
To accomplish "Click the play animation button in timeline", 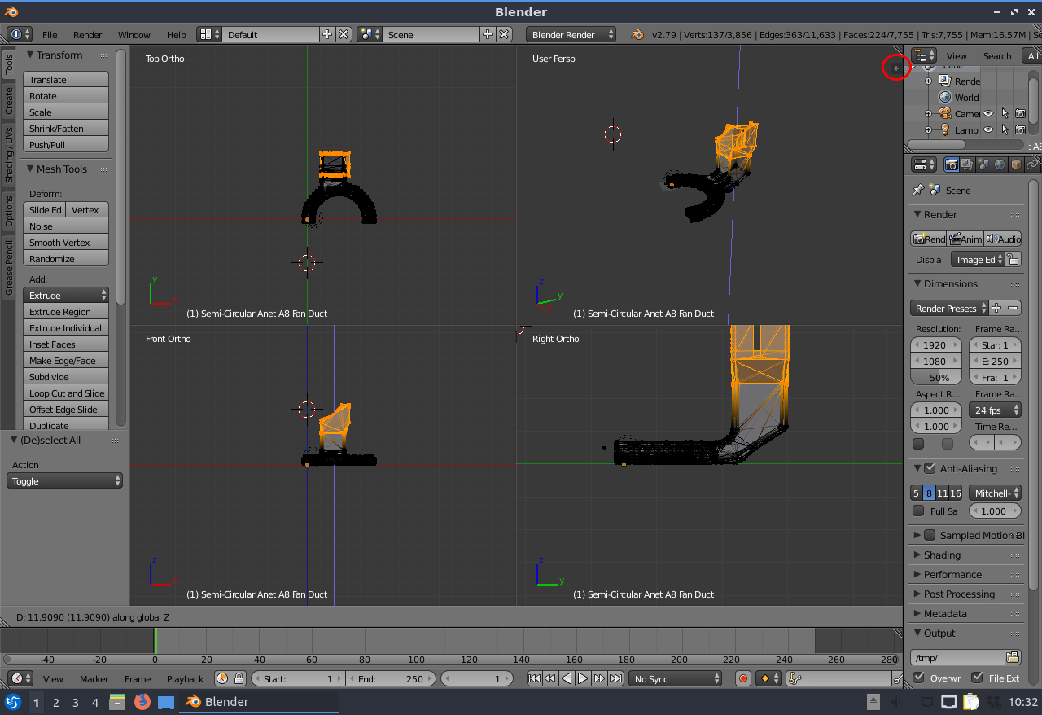I will pyautogui.click(x=583, y=678).
